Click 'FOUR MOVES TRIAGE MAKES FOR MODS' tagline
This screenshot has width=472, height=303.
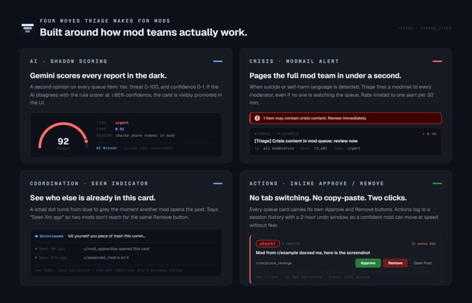105,21
